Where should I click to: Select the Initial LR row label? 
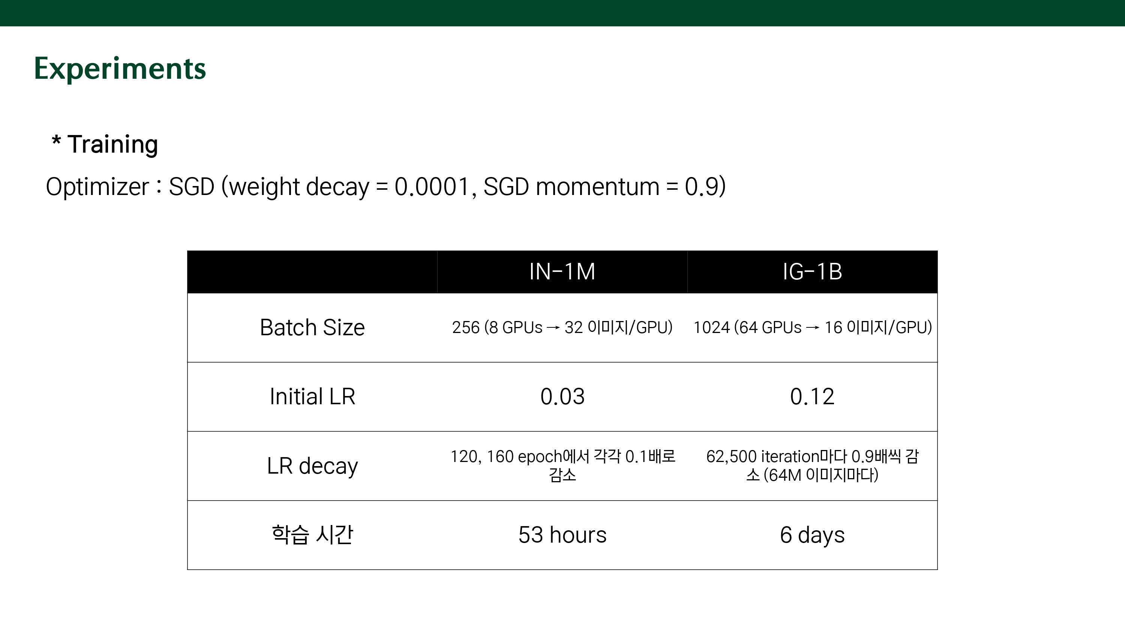(312, 397)
